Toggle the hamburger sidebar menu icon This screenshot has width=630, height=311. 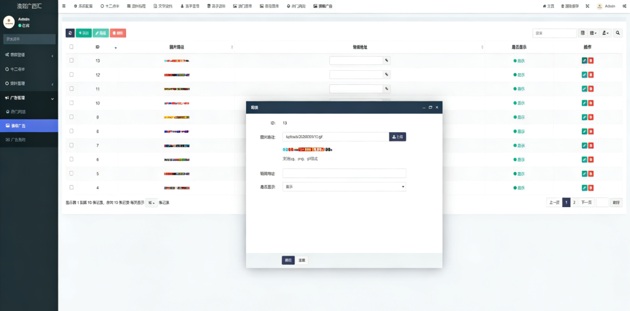[x=64, y=6]
